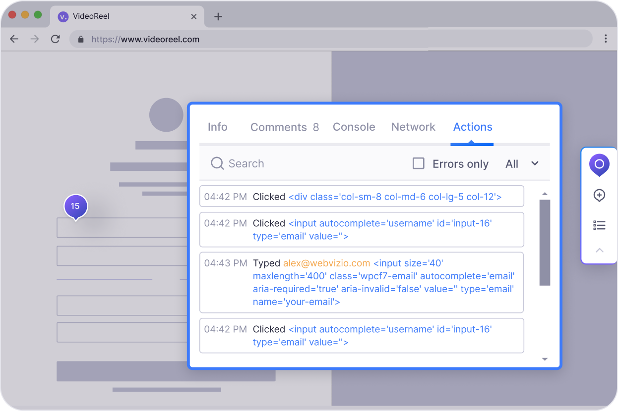Click the add new marker icon
The height and width of the screenshot is (411, 618).
(x=599, y=196)
